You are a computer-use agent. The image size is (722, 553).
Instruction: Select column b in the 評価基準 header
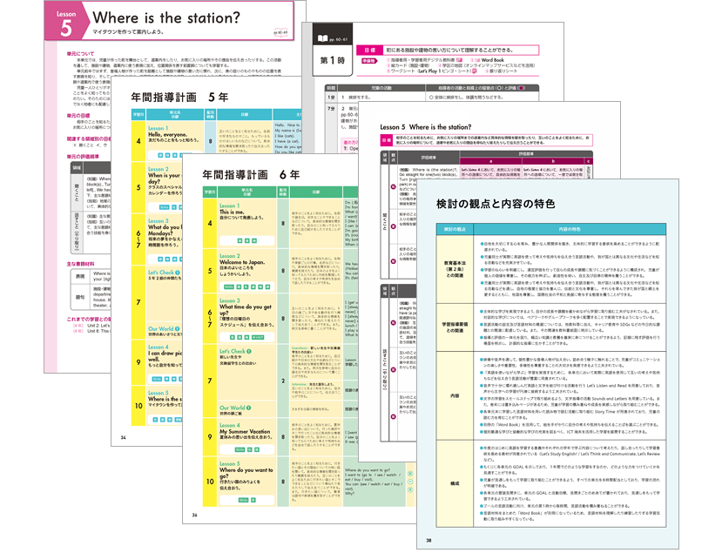coord(552,159)
